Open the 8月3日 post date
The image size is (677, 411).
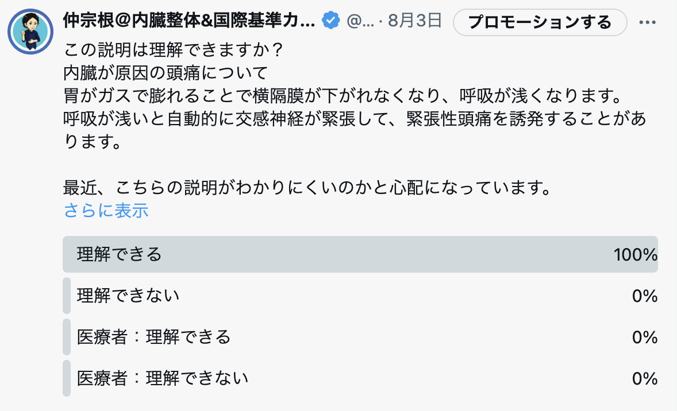pos(414,20)
